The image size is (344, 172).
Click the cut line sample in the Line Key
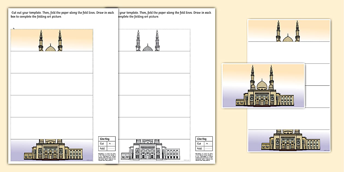pyautogui.click(x=111, y=144)
